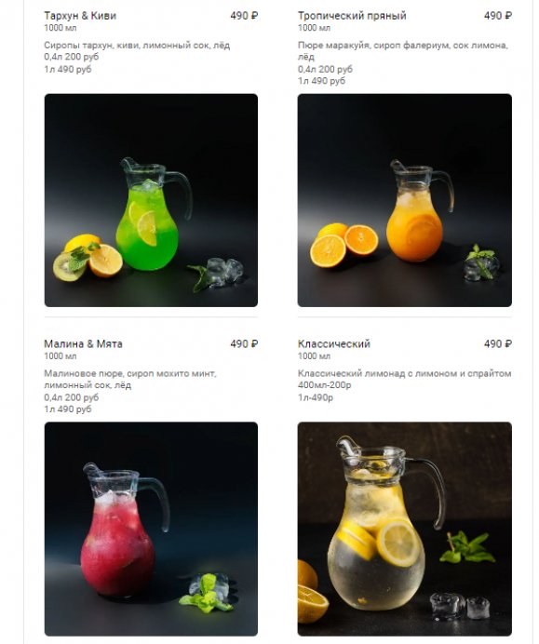This screenshot has height=644, width=539.
Task: Click the Пюре маракуйя description text
Action: 403,51
